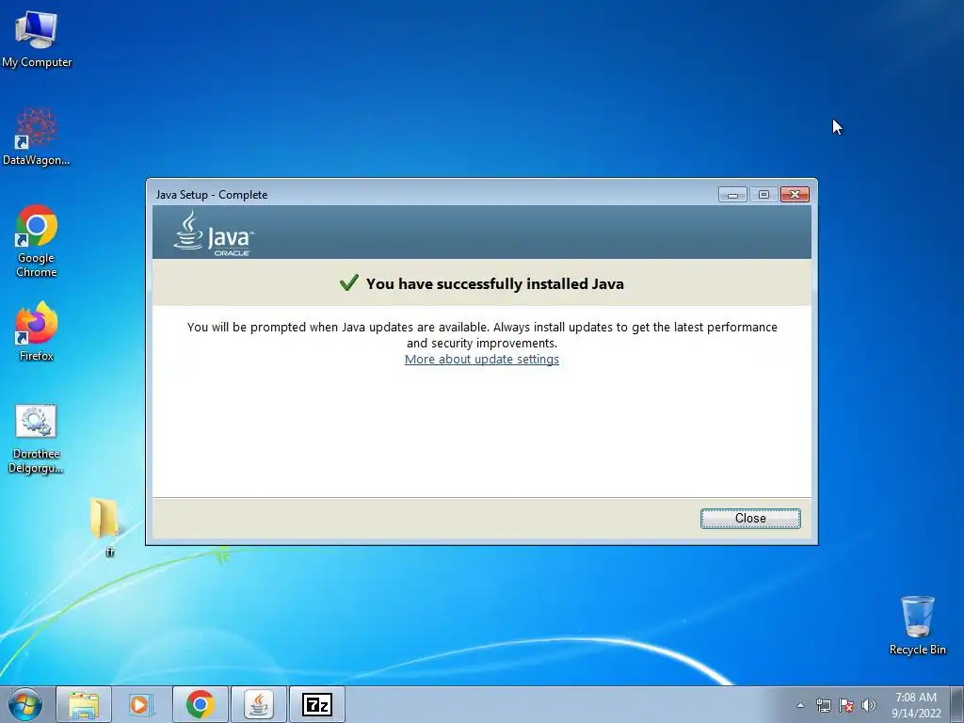Select the fr folder on the desktop
Image resolution: width=964 pixels, height=723 pixels.
coord(105,526)
